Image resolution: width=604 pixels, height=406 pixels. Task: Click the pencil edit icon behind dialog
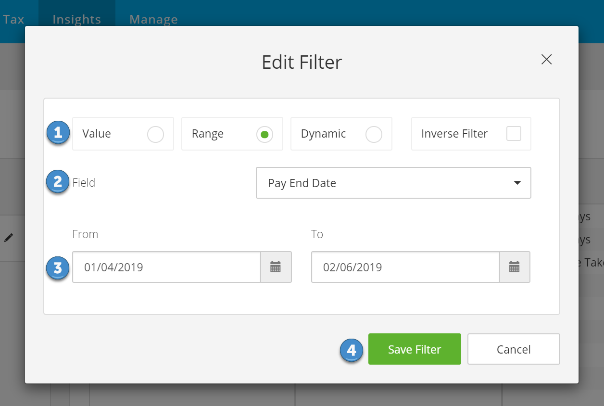8,238
